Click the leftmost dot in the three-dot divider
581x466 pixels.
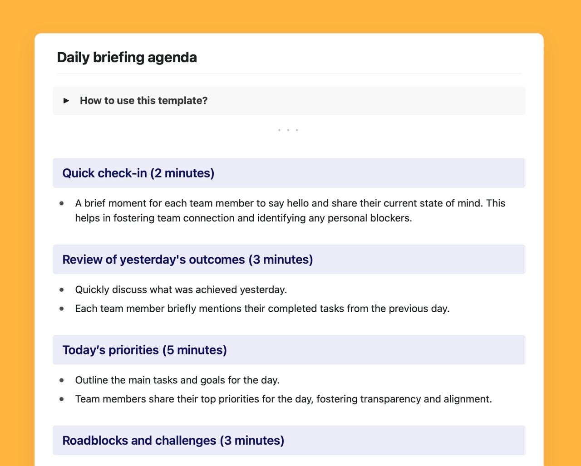pyautogui.click(x=279, y=130)
